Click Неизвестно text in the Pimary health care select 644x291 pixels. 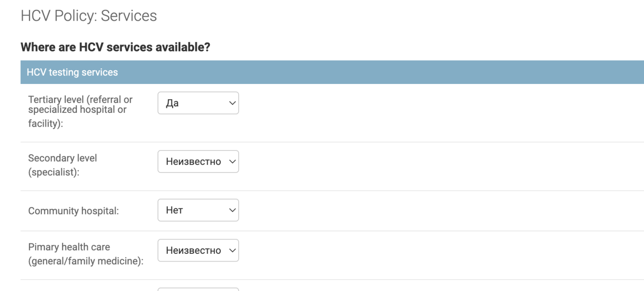pyautogui.click(x=193, y=251)
